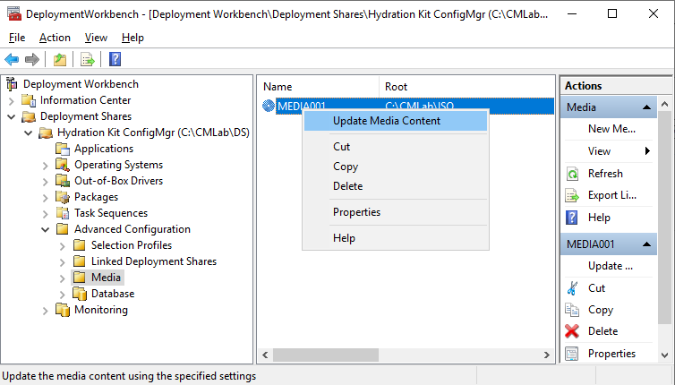Image resolution: width=675 pixels, height=385 pixels.
Task: Click the Export List toolbar icon
Action: 88,59
